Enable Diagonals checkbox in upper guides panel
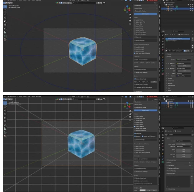This screenshot has width=194, height=192. coord(135,37)
